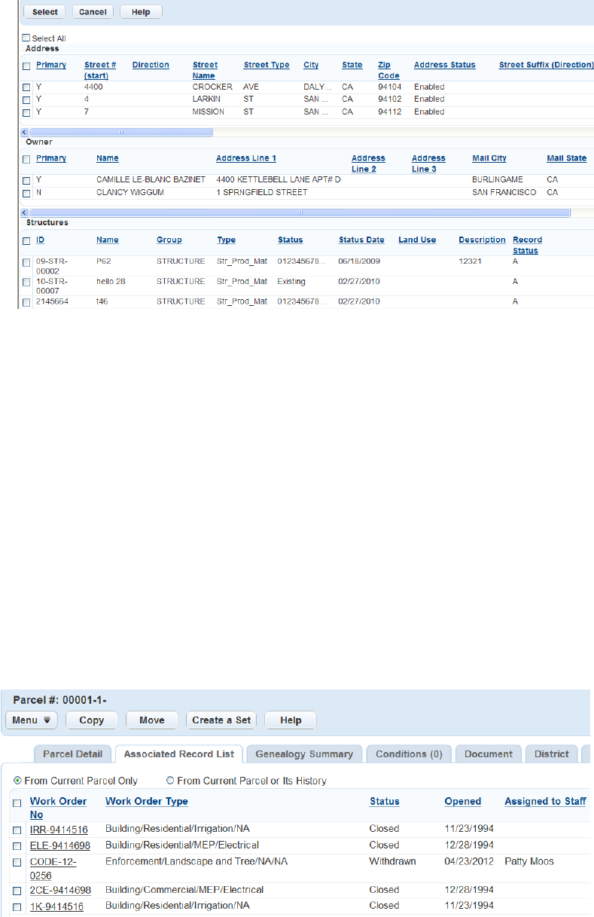Sort addresses by City column

(x=311, y=65)
